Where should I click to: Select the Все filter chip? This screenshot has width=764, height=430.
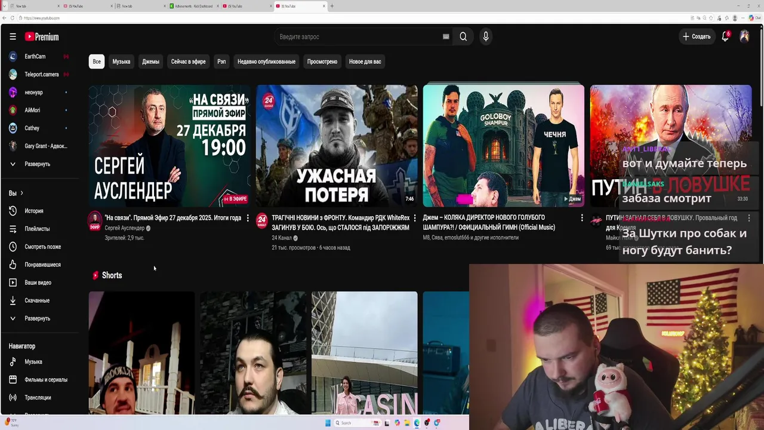coord(97,62)
